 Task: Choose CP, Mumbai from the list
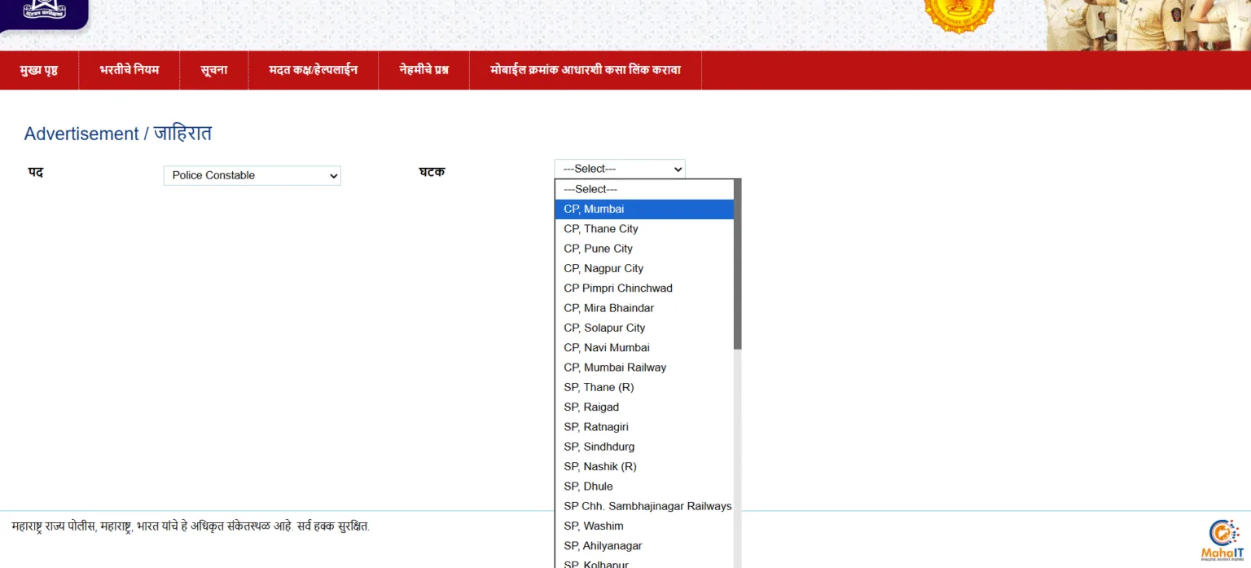(643, 209)
